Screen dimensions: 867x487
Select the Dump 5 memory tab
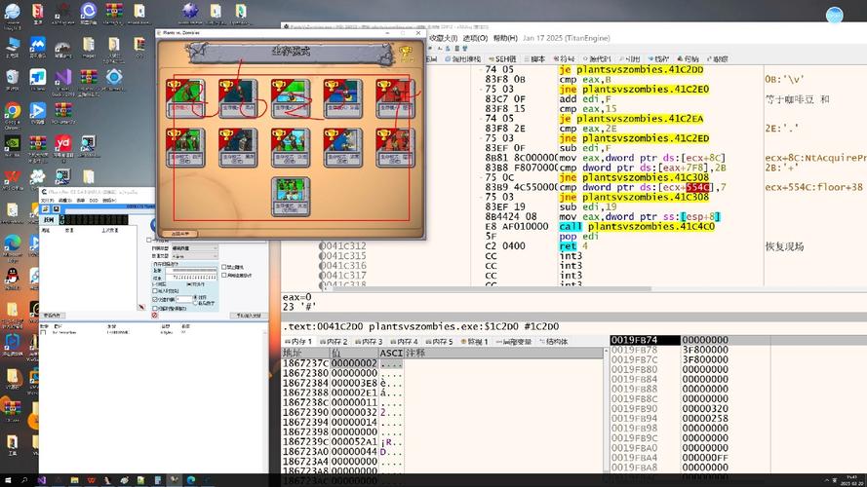(x=439, y=342)
